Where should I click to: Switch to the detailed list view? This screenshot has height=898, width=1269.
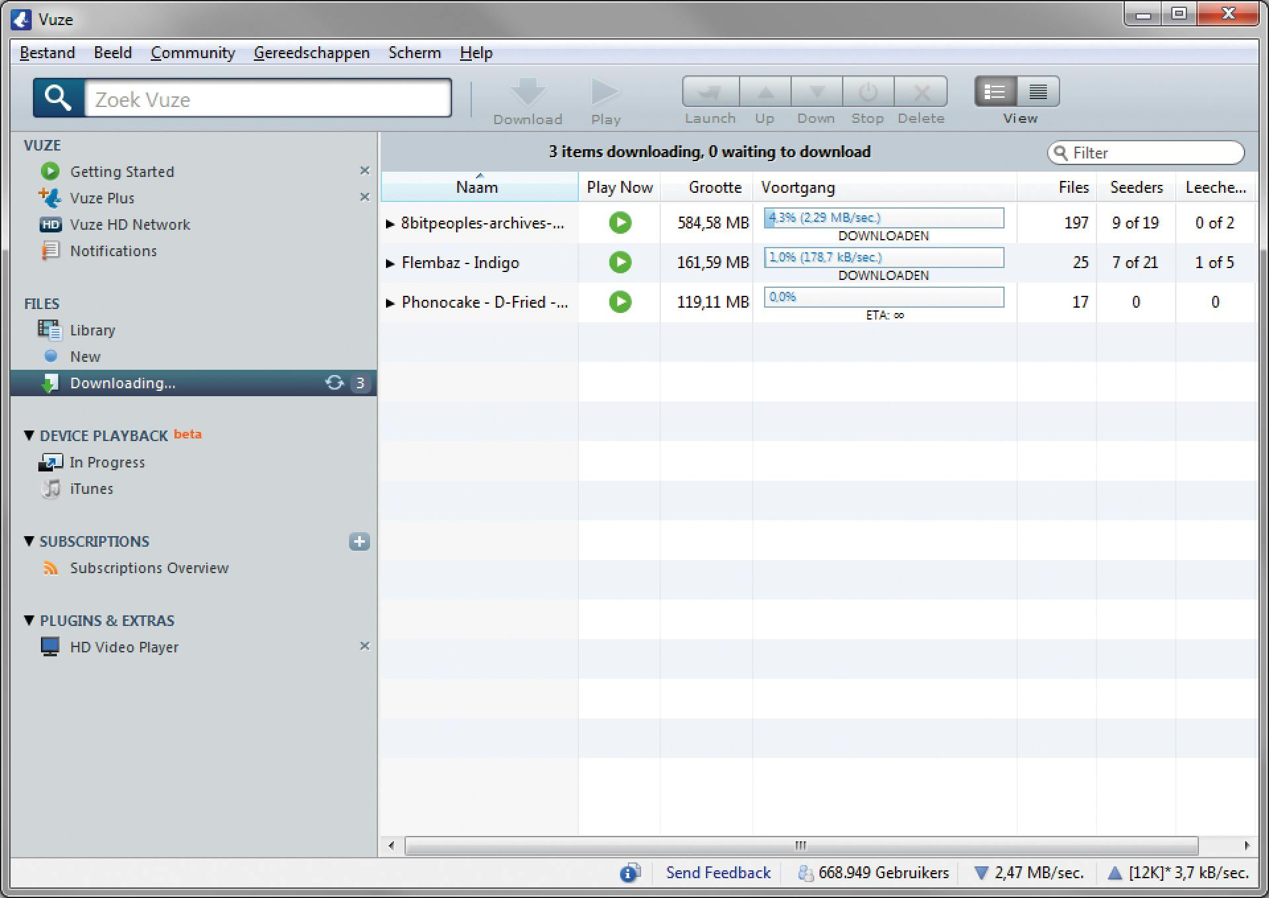coord(995,92)
